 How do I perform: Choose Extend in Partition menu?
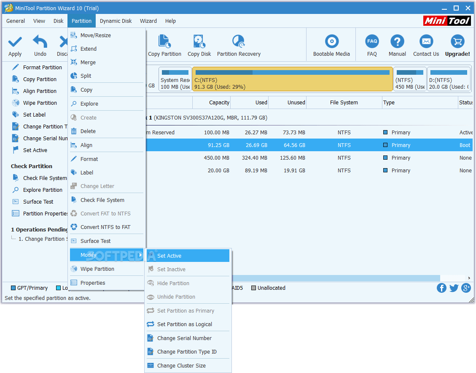[107, 49]
